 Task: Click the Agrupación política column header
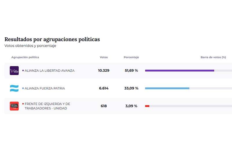[x=25, y=57]
